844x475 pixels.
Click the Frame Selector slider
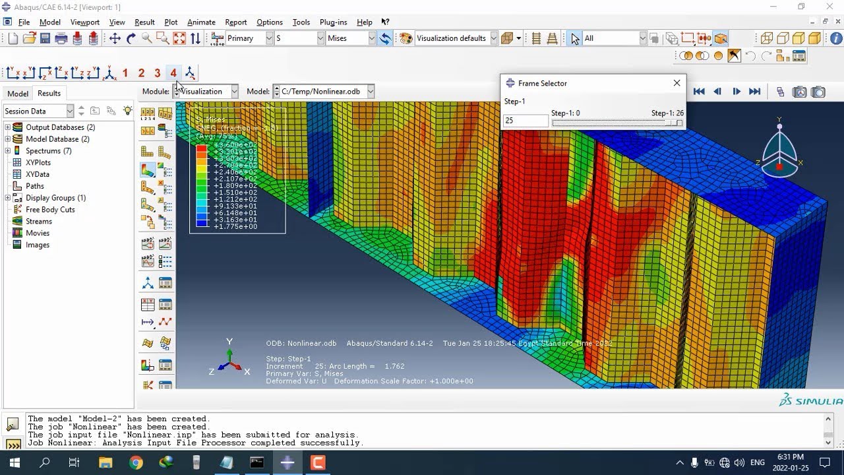point(617,123)
